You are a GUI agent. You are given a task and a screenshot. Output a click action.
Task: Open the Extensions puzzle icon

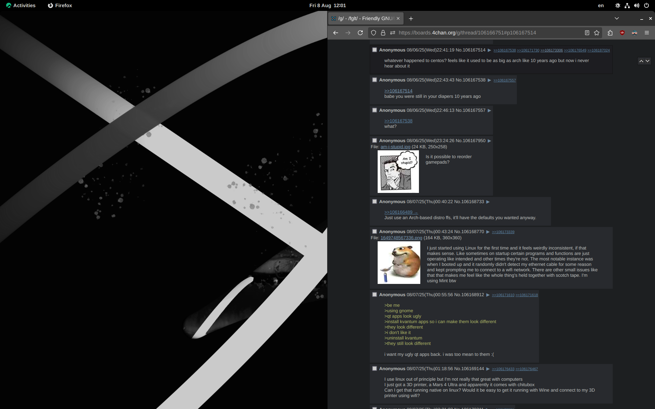(x=610, y=33)
